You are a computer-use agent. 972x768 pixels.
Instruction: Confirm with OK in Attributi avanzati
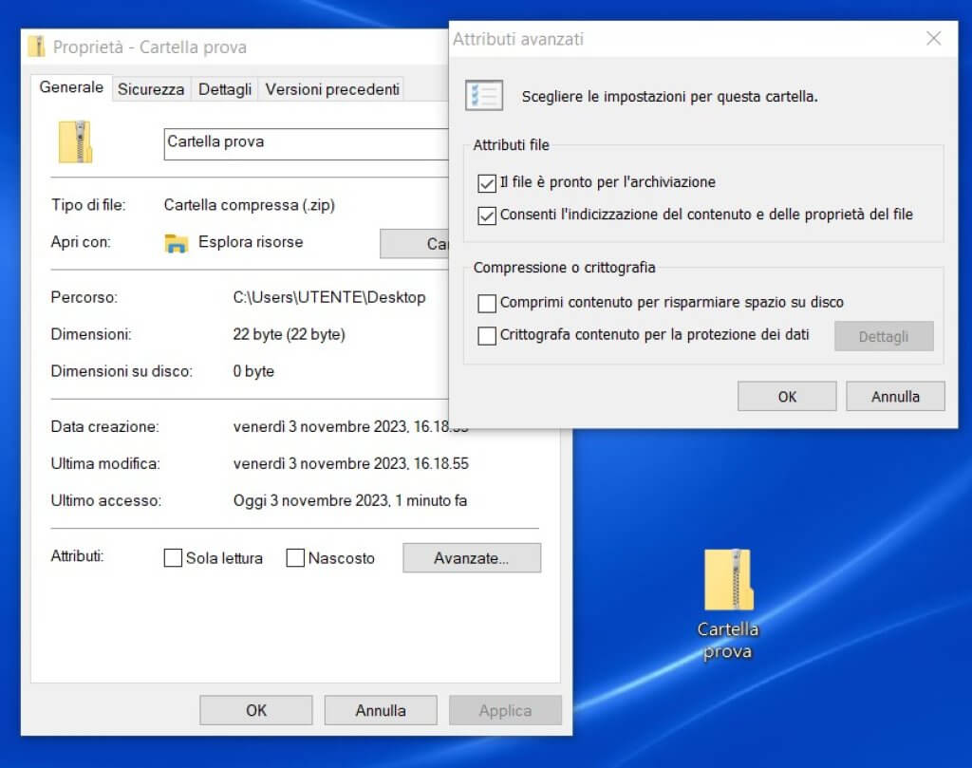pyautogui.click(x=786, y=396)
